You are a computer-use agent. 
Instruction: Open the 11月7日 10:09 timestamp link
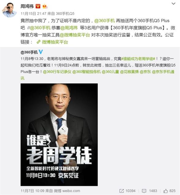tap(33, 191)
